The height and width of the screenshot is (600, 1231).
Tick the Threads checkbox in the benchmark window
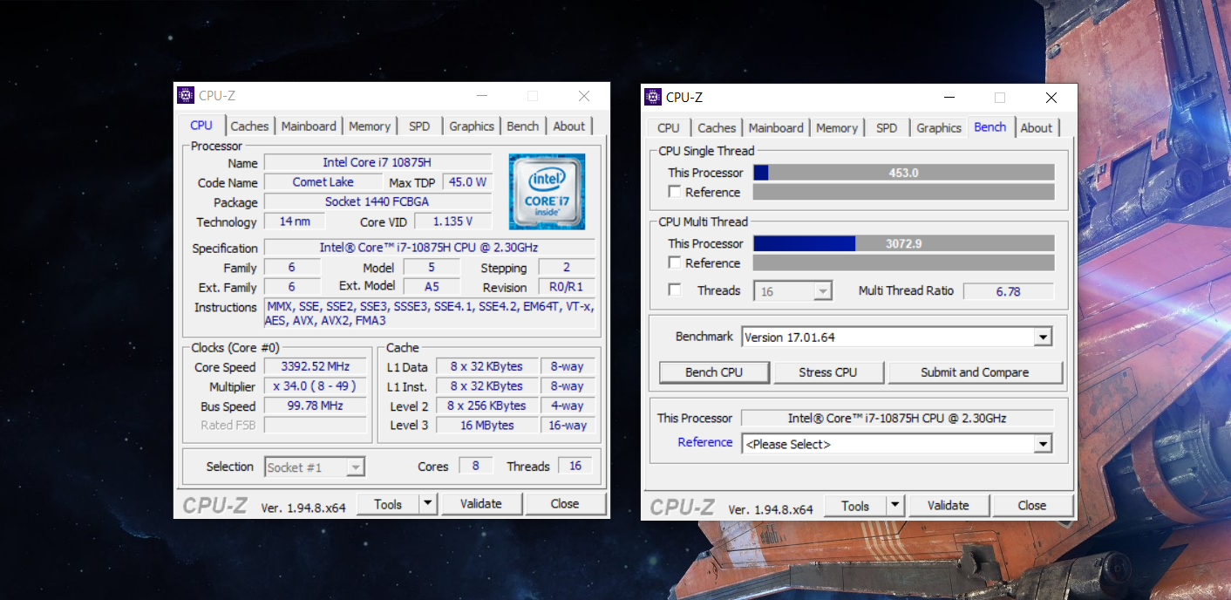(675, 290)
